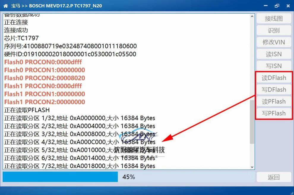Click the log scrollbar down arrow

pos(252,167)
